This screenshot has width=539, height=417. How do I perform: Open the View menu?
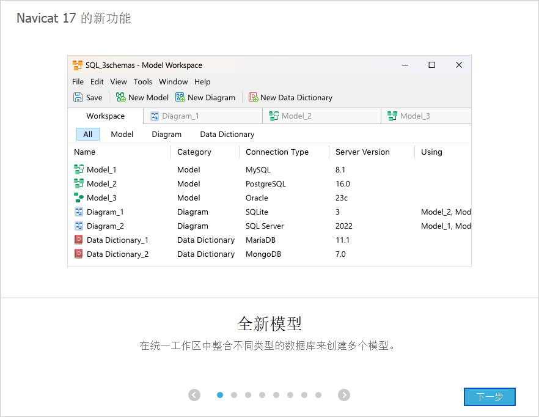119,82
